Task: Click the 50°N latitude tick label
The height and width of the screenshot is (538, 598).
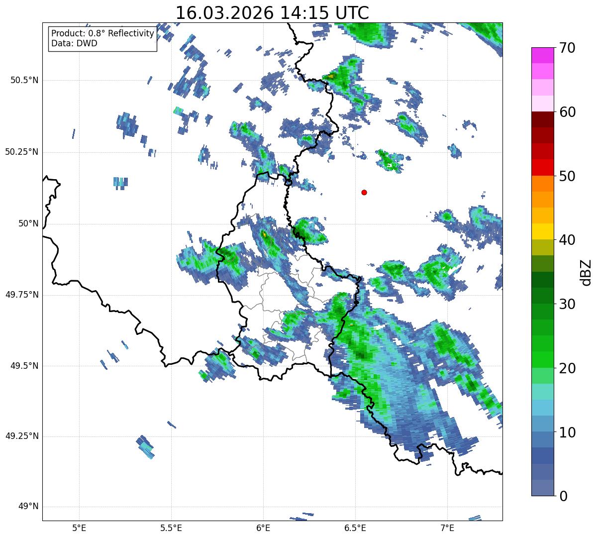Action: click(28, 223)
